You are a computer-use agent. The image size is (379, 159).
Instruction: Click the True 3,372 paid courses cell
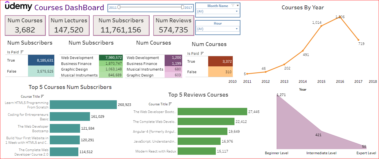tap(220, 61)
